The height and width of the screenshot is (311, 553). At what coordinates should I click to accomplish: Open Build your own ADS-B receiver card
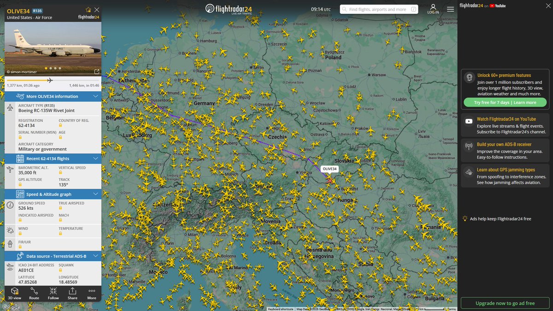coord(505,151)
